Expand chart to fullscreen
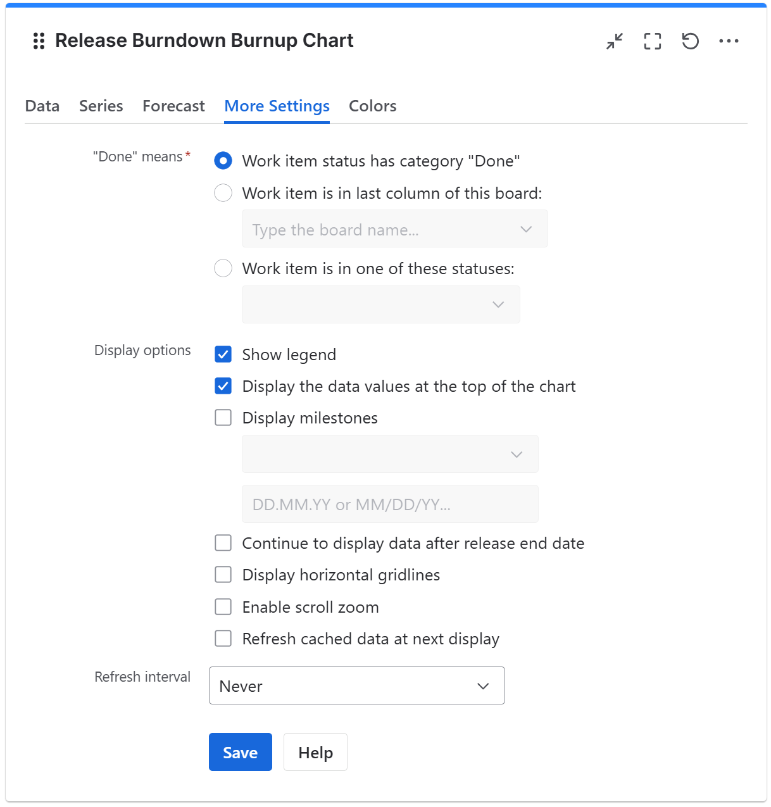The image size is (771, 807). 652,41
